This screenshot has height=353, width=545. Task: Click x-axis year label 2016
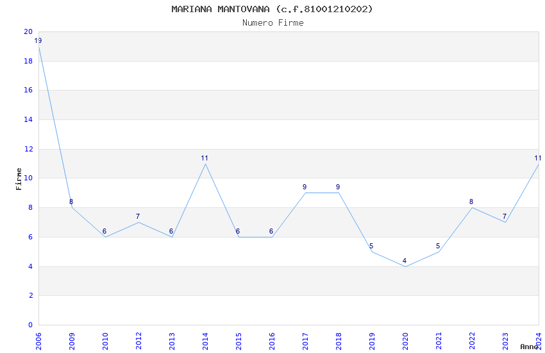click(x=272, y=341)
